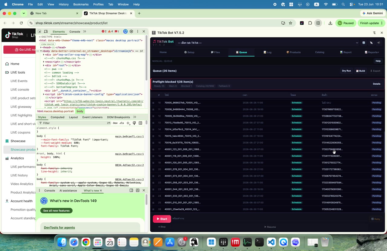Toggle the .cls element classes button
This screenshot has height=251, width=387.
(122, 123)
